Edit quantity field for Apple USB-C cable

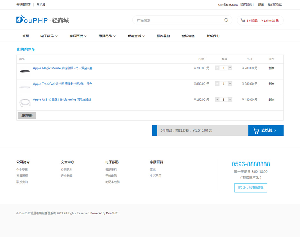[x=224, y=99]
